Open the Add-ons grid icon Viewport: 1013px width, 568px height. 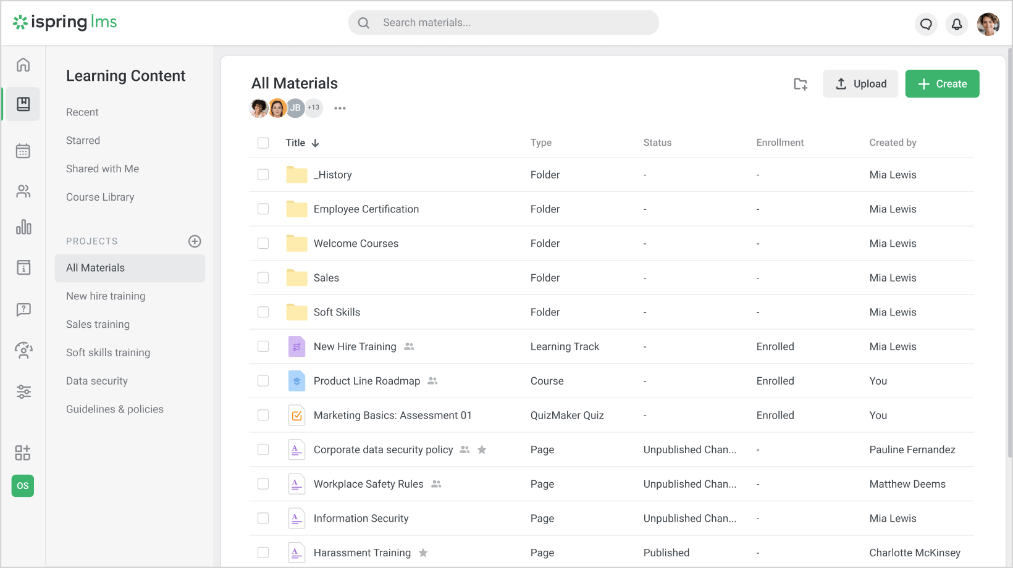point(23,453)
